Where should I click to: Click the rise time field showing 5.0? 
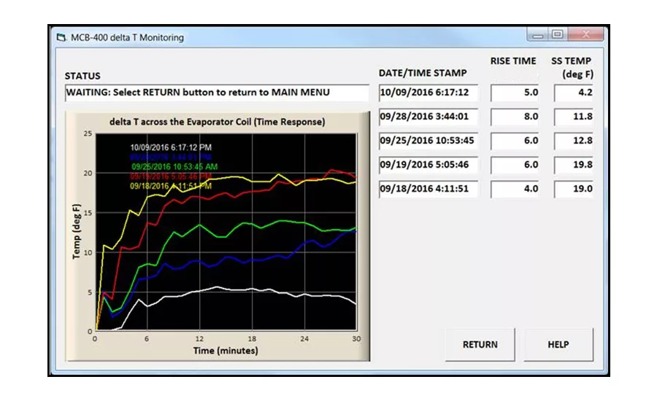[515, 93]
